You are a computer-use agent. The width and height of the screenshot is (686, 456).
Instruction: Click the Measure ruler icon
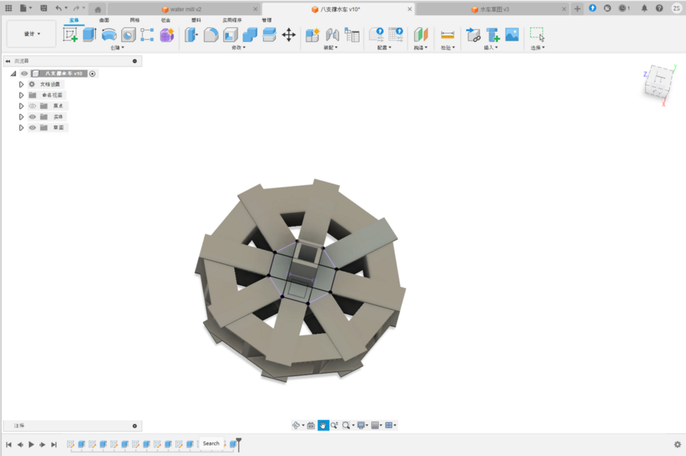(447, 35)
